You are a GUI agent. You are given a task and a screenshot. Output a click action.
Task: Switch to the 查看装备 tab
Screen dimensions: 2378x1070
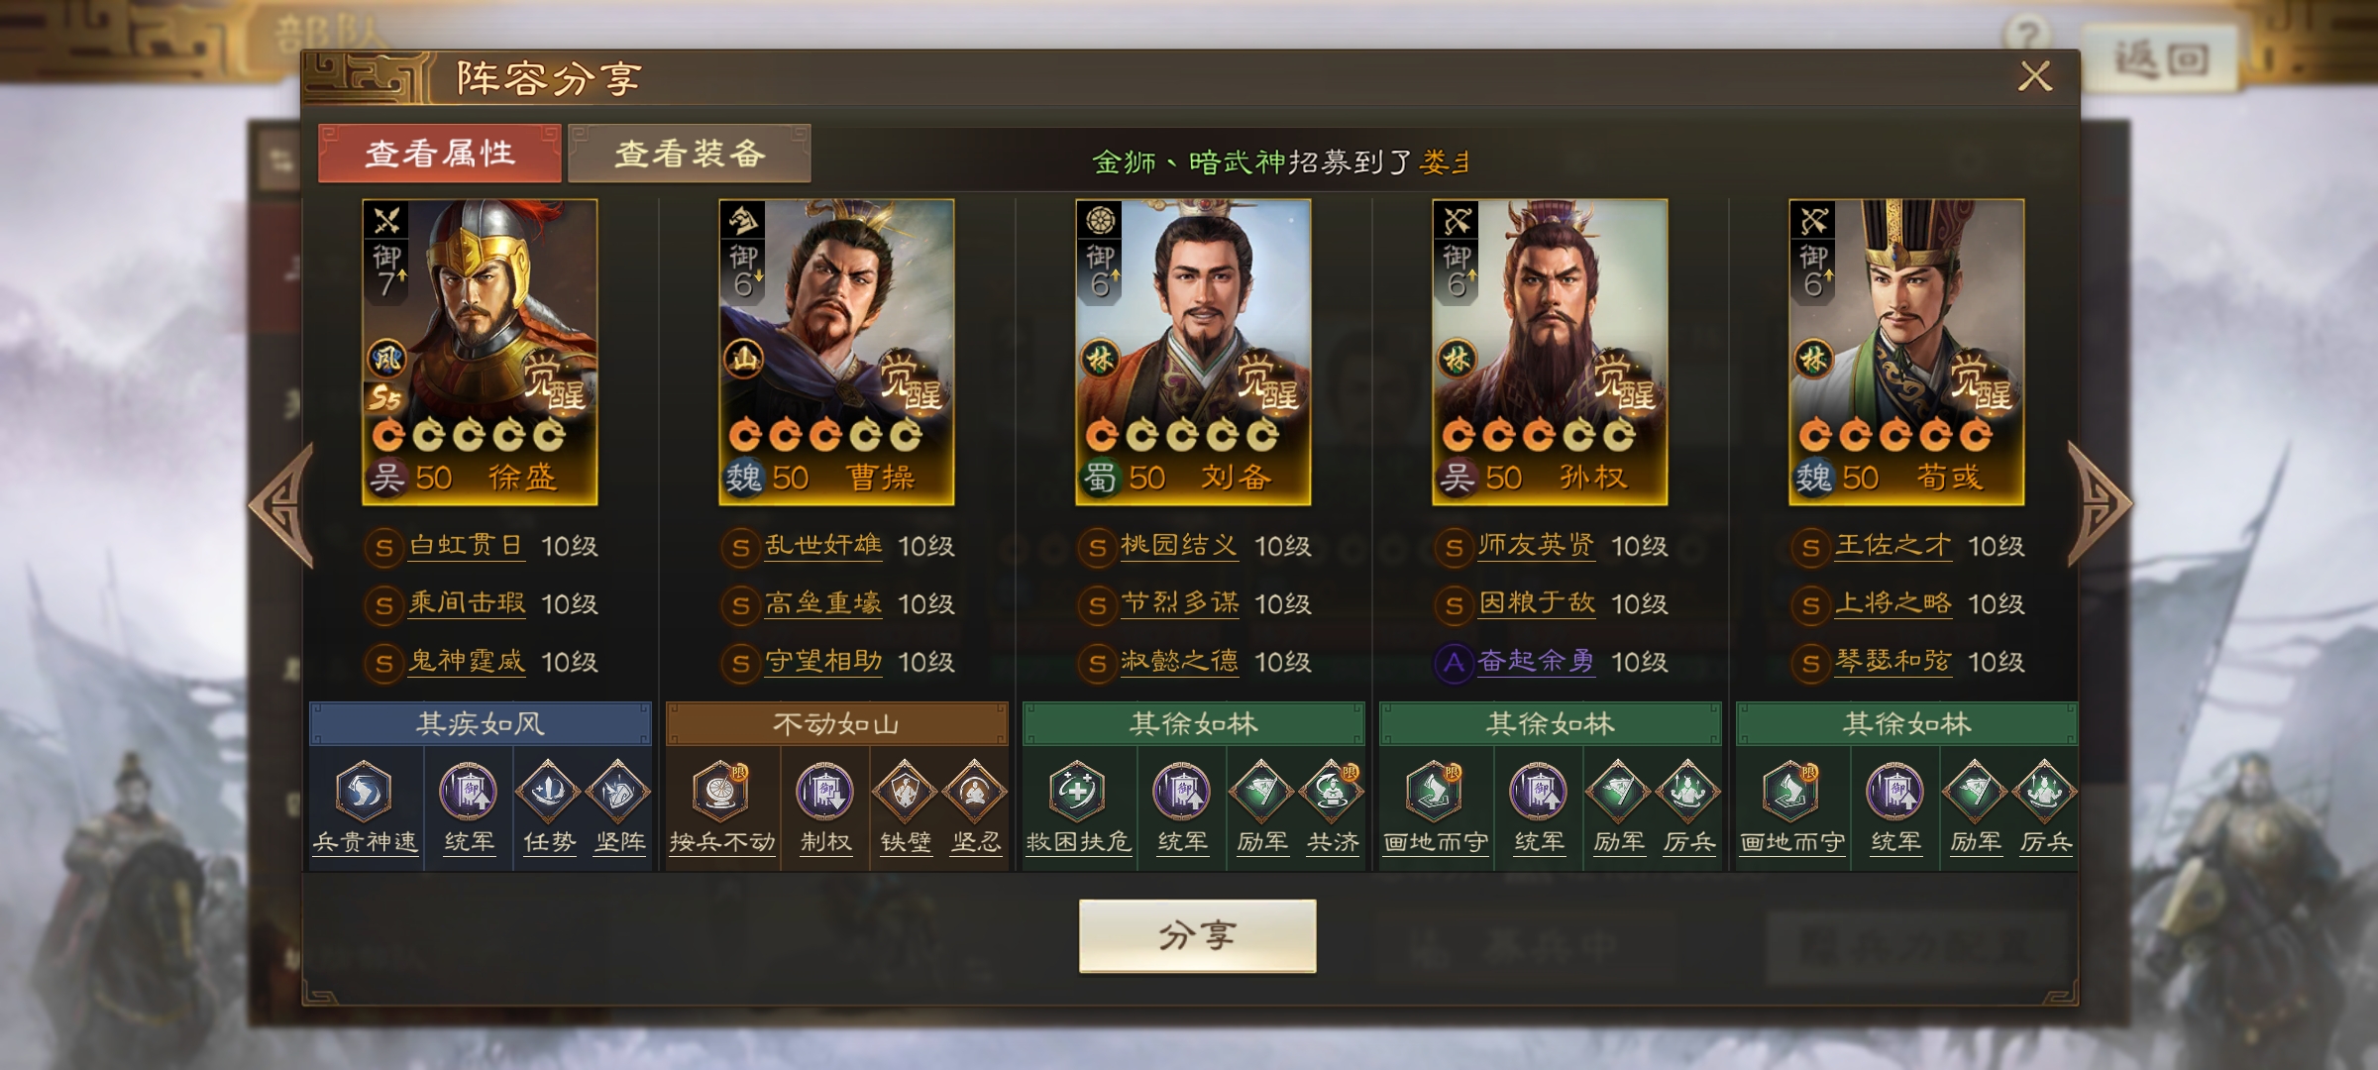tap(690, 154)
